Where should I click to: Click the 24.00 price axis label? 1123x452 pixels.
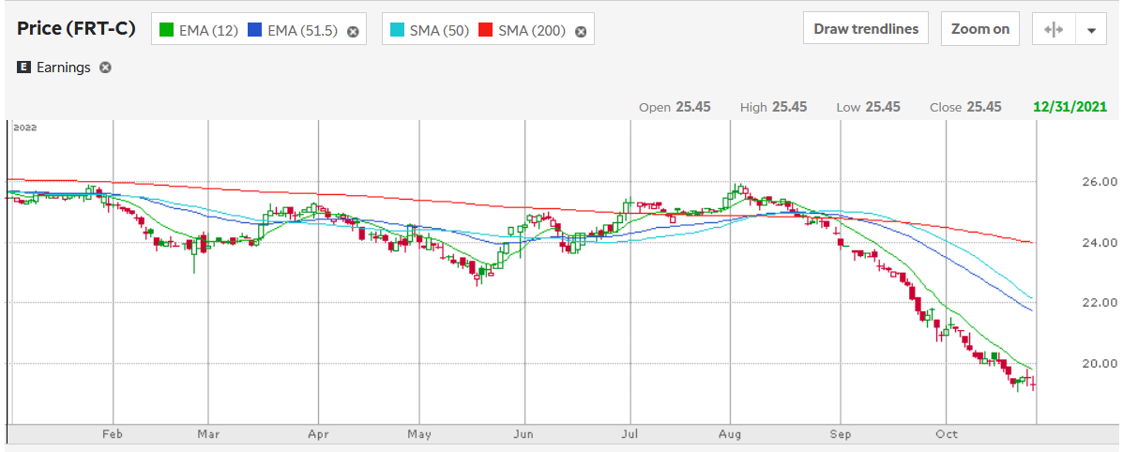(1101, 243)
